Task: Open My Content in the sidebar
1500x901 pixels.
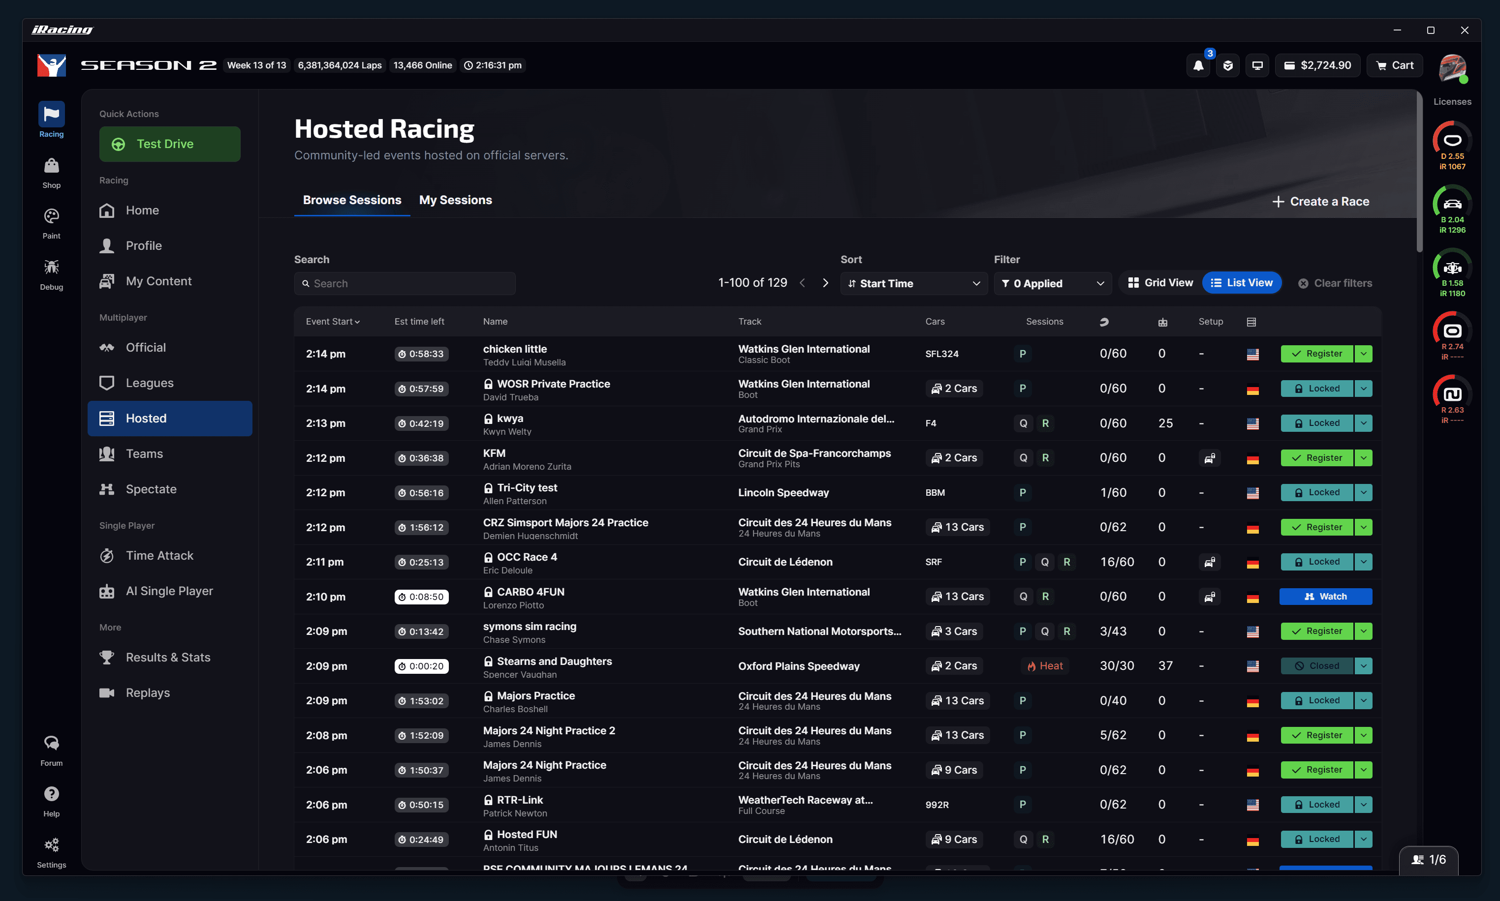Action: coord(170,281)
